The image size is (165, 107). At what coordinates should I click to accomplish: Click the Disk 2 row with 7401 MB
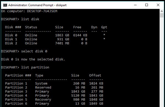[x=46, y=43]
